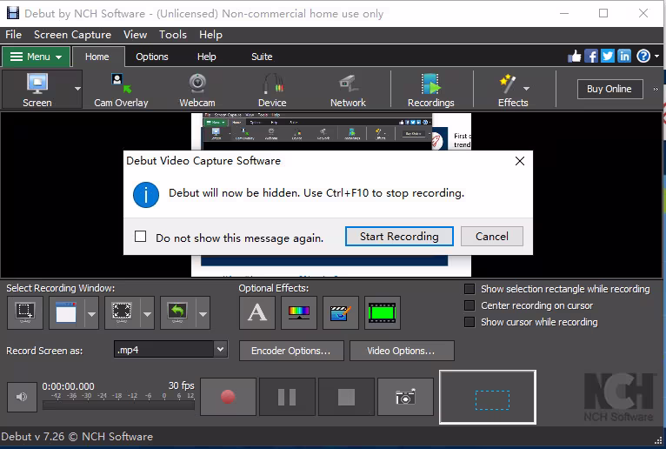The height and width of the screenshot is (449, 666).
Task: Switch to the Suite tab
Action: [262, 57]
